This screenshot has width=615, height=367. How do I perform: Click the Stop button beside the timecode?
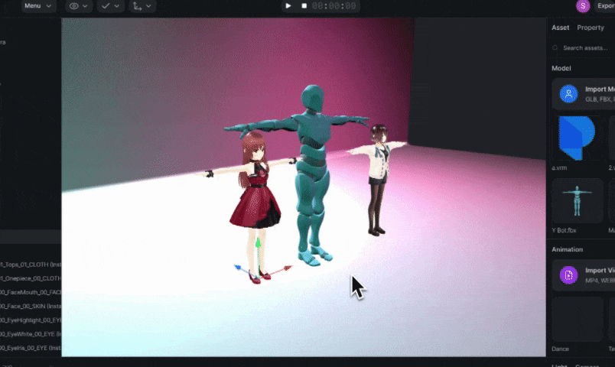[304, 6]
